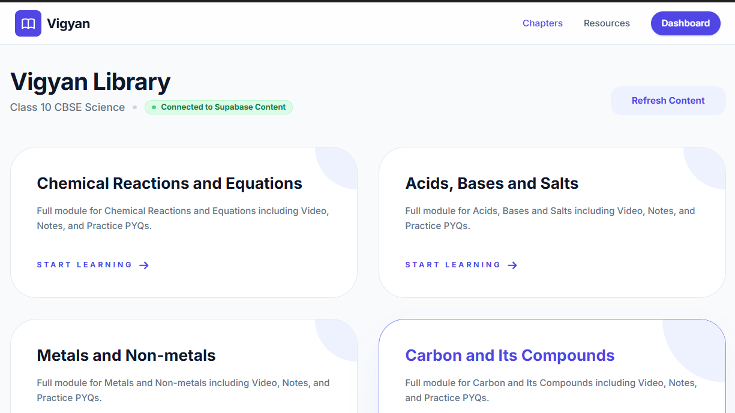Click the corner decoration on the Chemical Reactions card
This screenshot has height=413, width=735.
[x=340, y=164]
